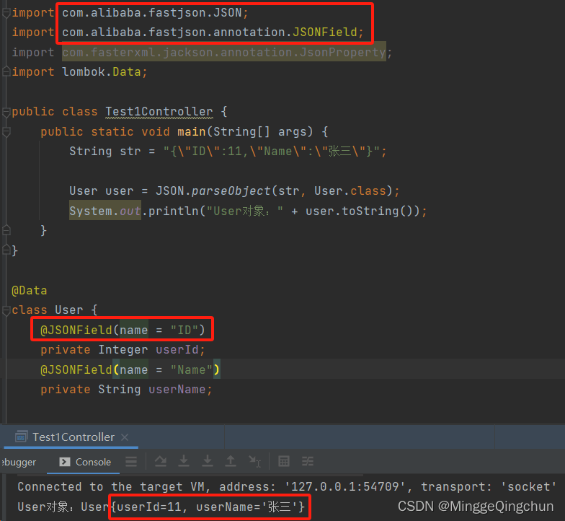
Task: Click the Test1Controller class name
Action: pos(159,111)
